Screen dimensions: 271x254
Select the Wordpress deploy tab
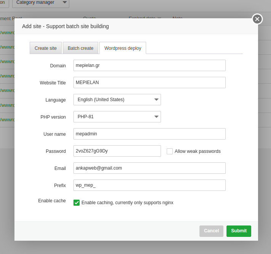[123, 48]
